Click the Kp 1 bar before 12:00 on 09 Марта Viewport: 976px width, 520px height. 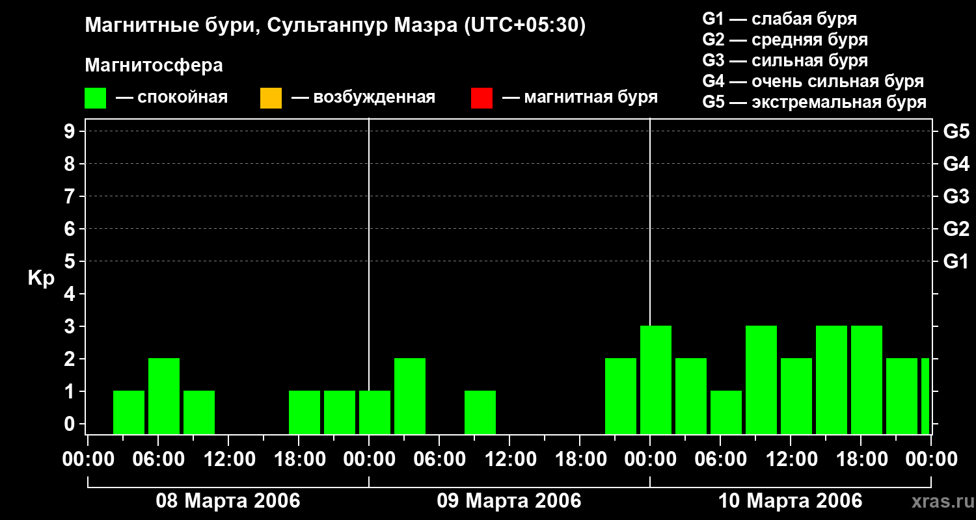click(480, 412)
